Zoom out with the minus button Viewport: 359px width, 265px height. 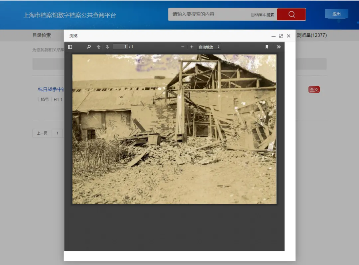(182, 47)
